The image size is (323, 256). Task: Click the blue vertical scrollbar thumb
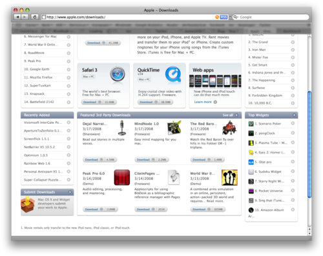[x=309, y=144]
